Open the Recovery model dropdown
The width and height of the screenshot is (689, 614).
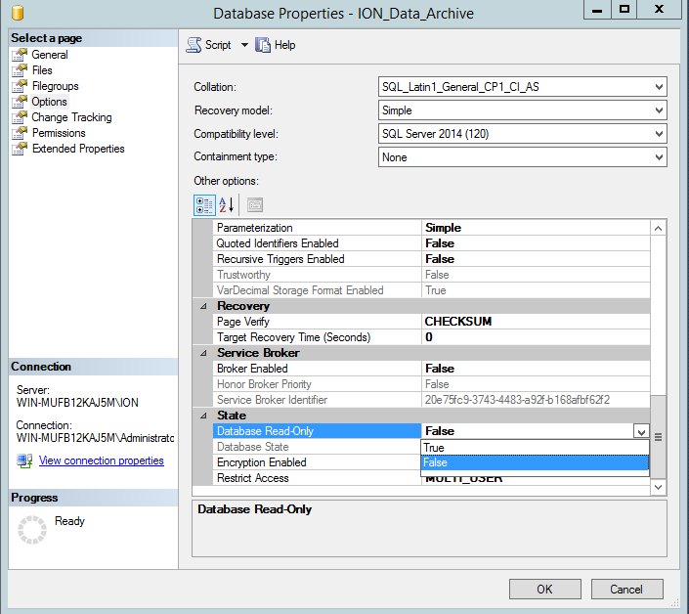click(x=659, y=110)
